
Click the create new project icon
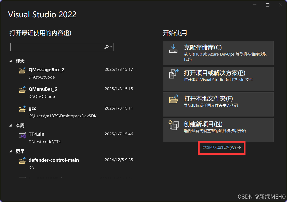(x=174, y=125)
